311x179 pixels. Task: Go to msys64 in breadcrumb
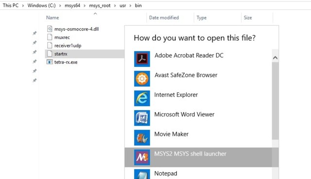72,5
